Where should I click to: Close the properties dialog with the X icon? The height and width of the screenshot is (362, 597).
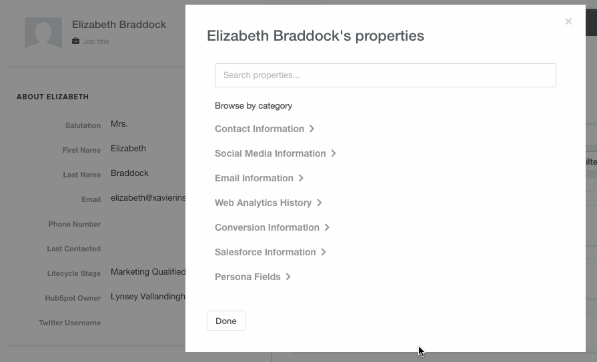(568, 22)
